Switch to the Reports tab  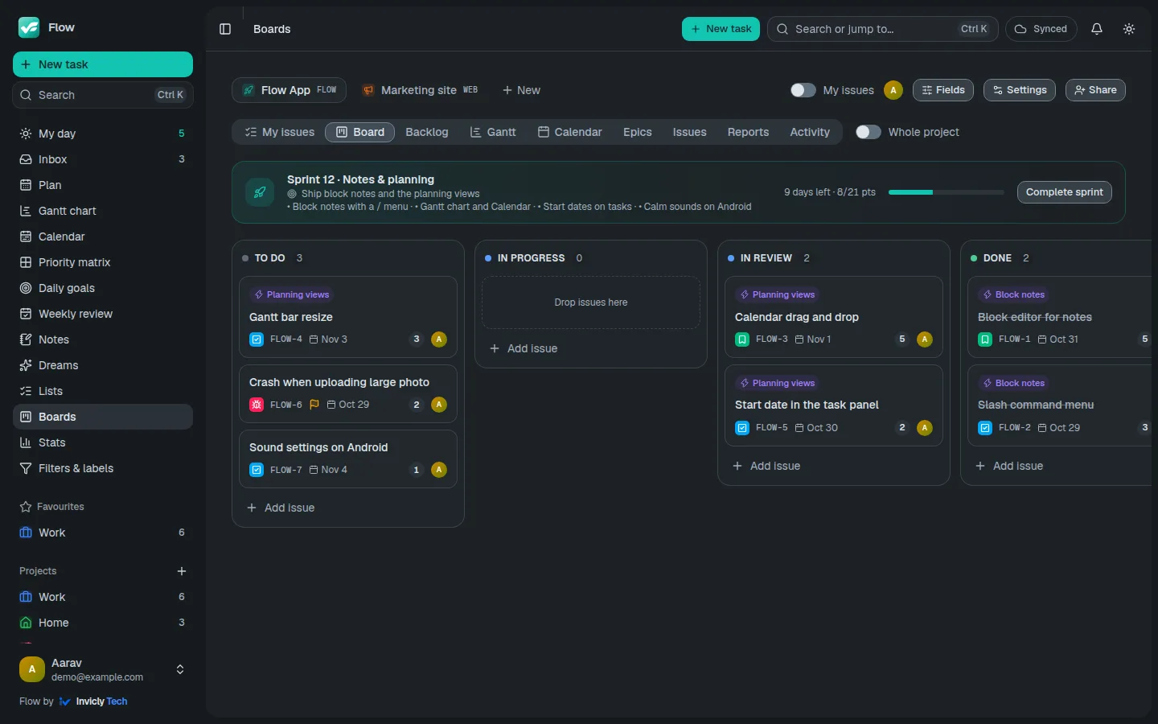[748, 132]
